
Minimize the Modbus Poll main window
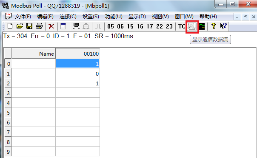[x=221, y=4]
